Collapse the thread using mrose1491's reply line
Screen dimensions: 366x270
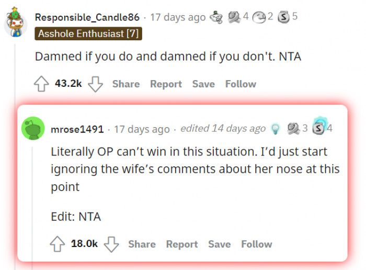[x=33, y=199]
